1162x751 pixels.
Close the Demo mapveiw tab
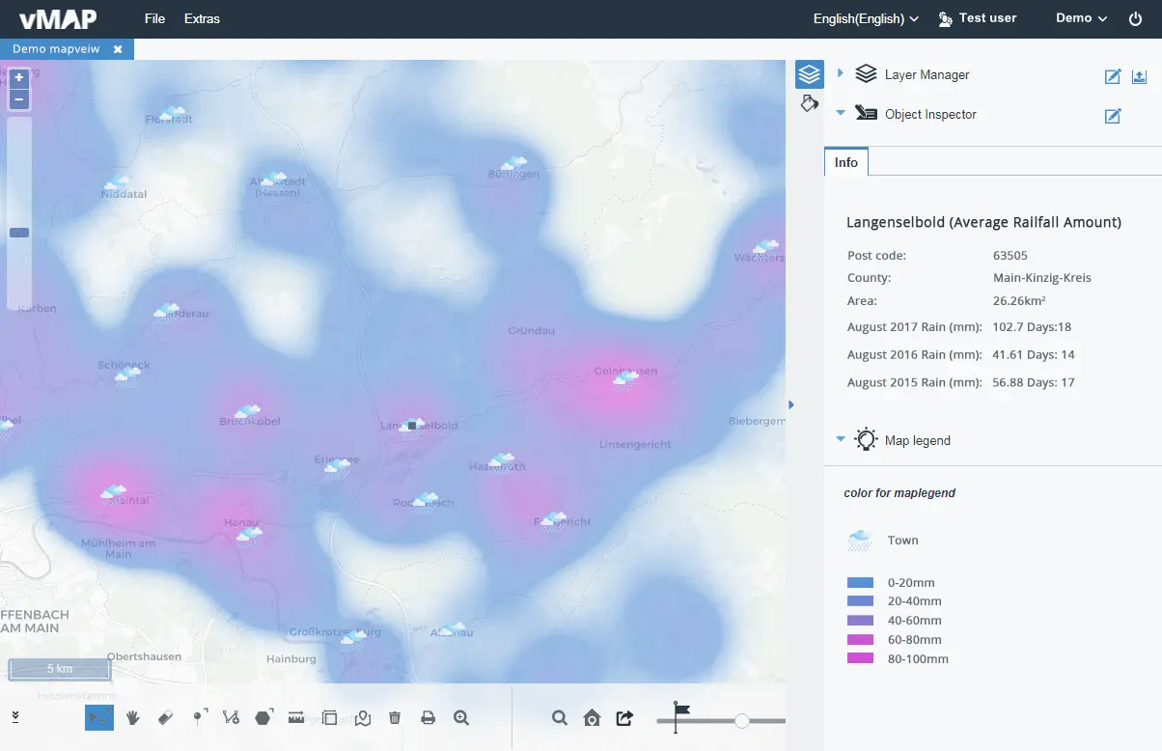118,49
